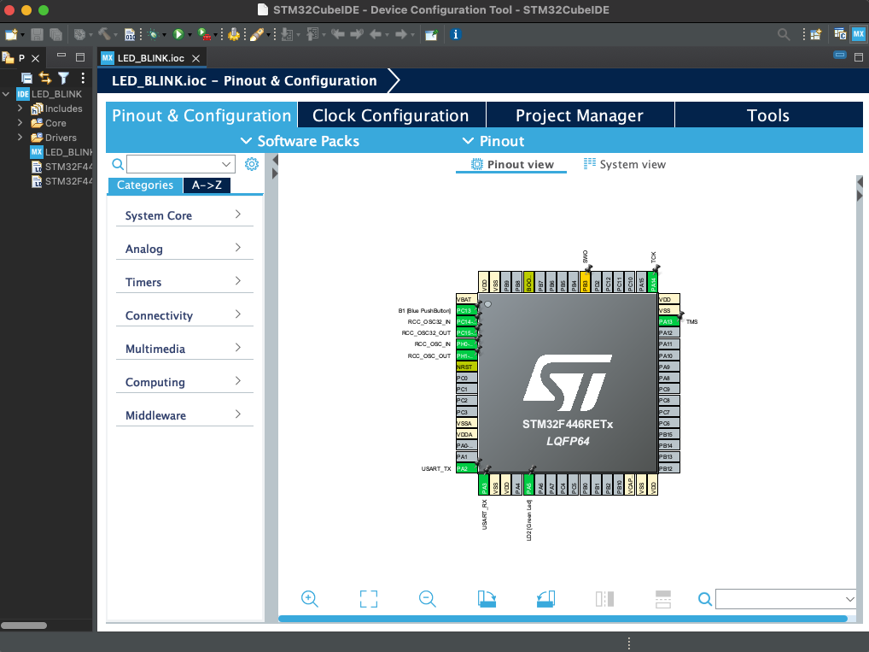
Task: Switch to the C/C++ perspective icon
Action: point(840,34)
